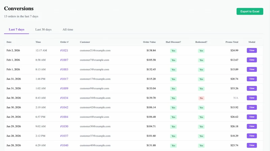Open order #1037 link

(64, 136)
